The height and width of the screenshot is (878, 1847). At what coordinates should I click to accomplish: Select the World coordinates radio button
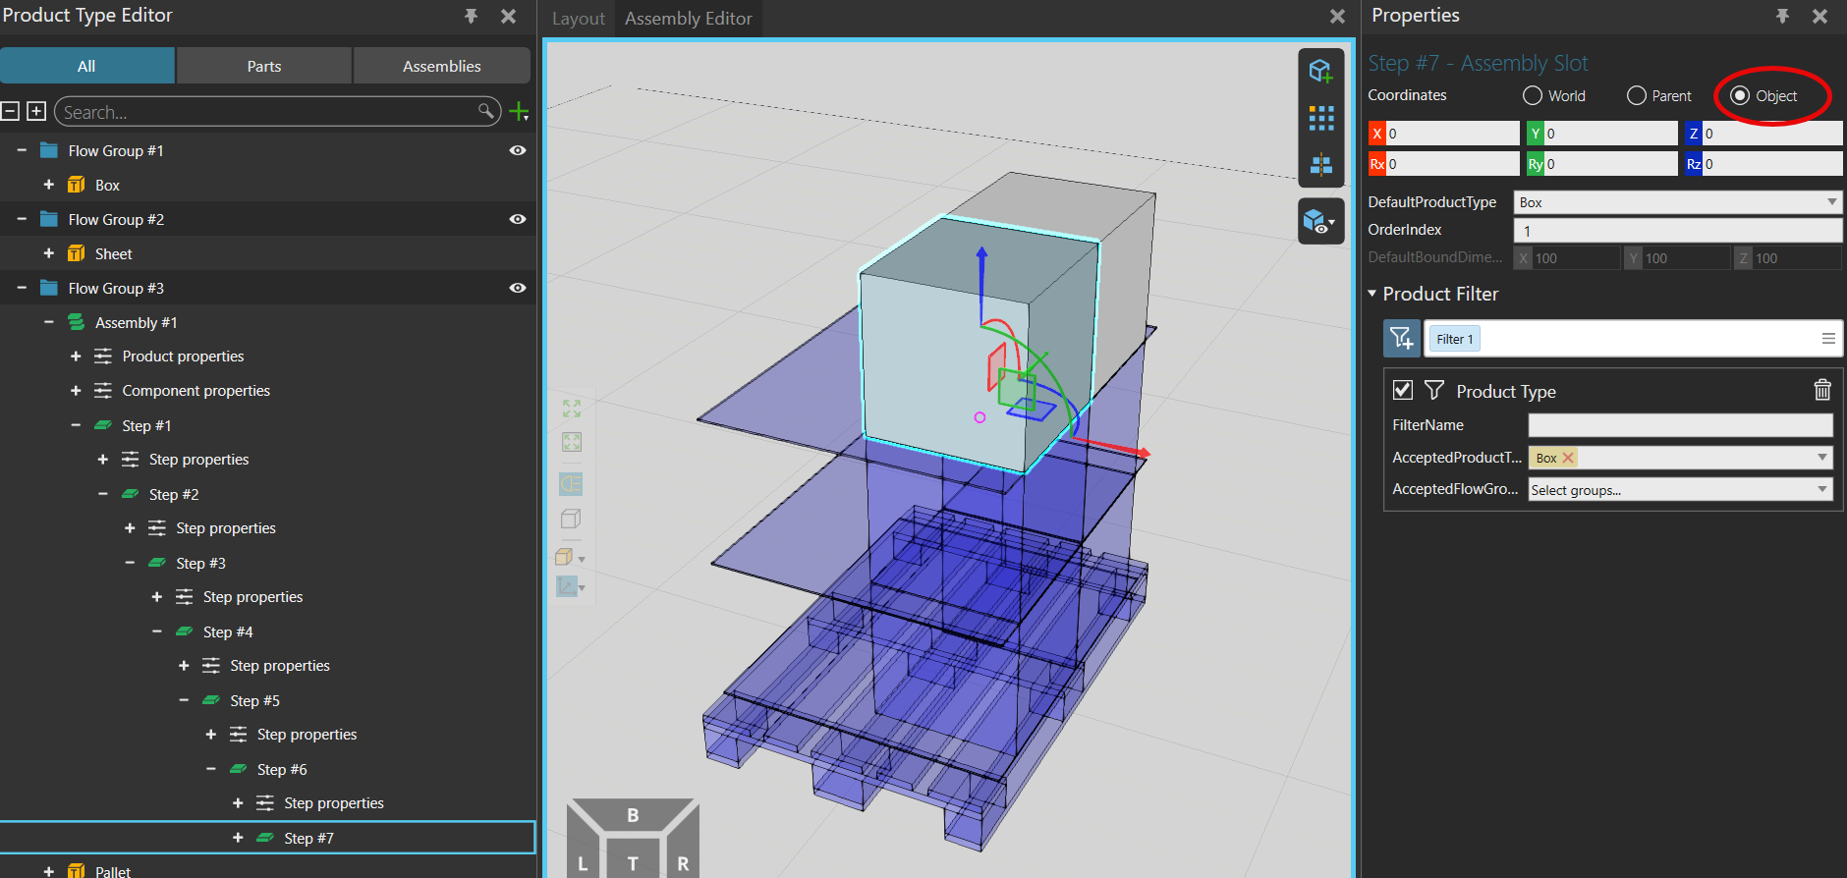(1533, 95)
